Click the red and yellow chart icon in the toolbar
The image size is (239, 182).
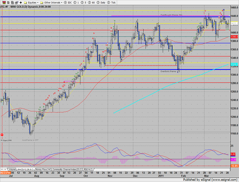coord(4,3)
